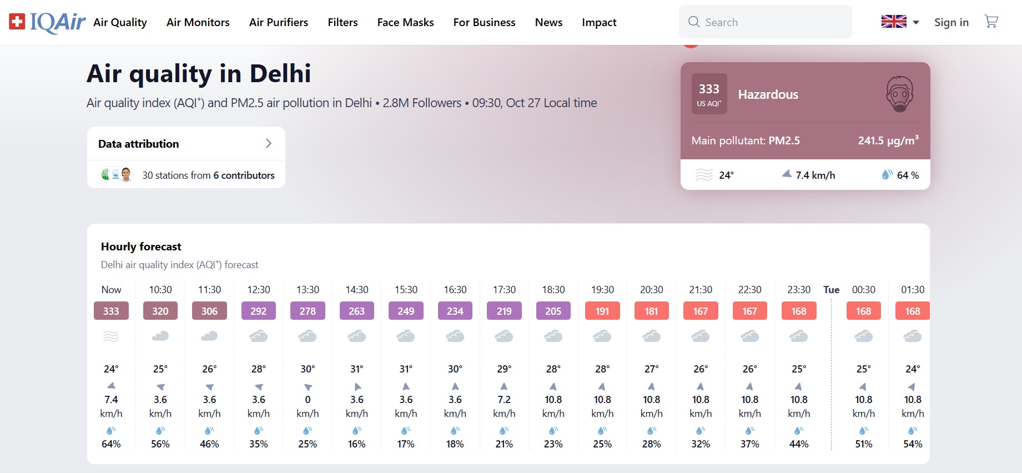The width and height of the screenshot is (1022, 473).
Task: Go to the Face Masks page
Action: [x=405, y=22]
